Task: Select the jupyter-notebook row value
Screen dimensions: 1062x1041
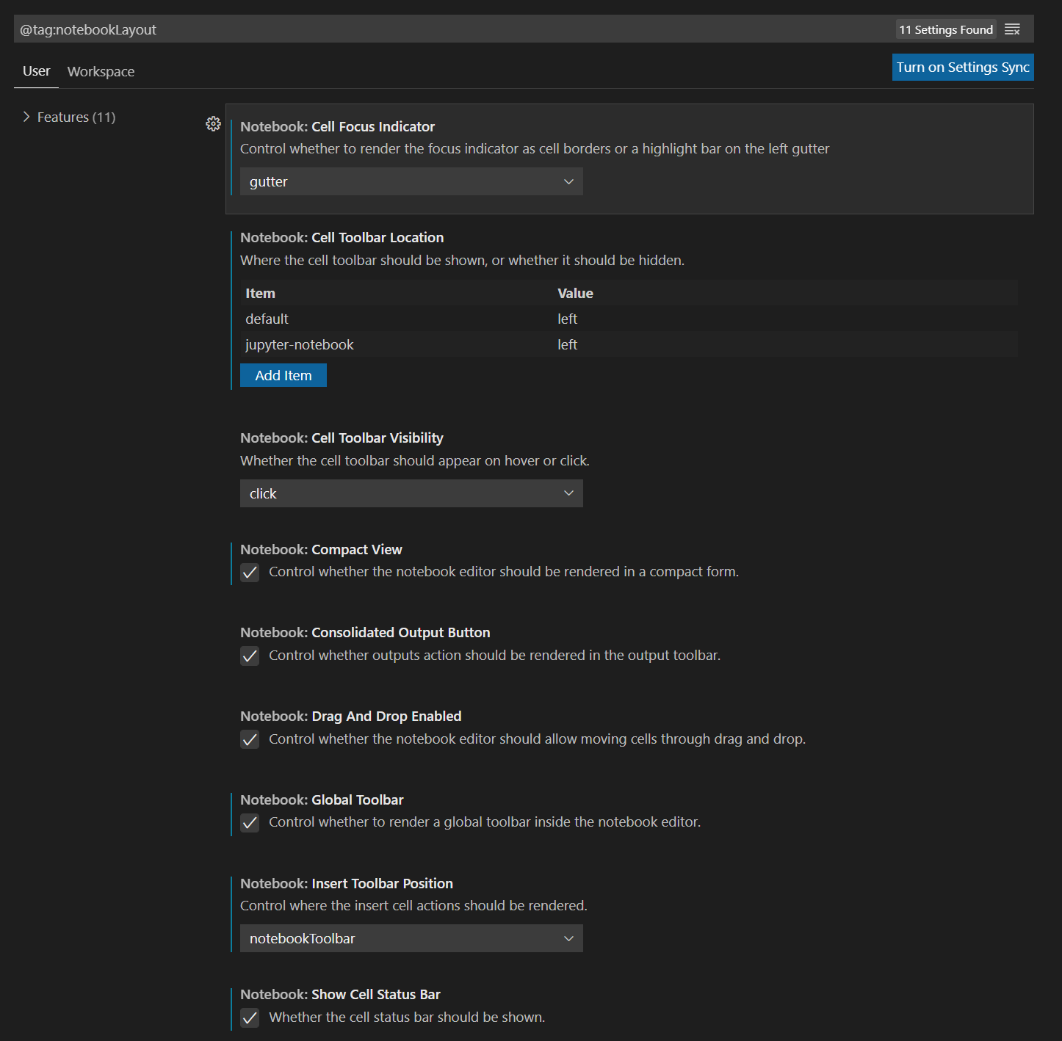Action: [567, 344]
